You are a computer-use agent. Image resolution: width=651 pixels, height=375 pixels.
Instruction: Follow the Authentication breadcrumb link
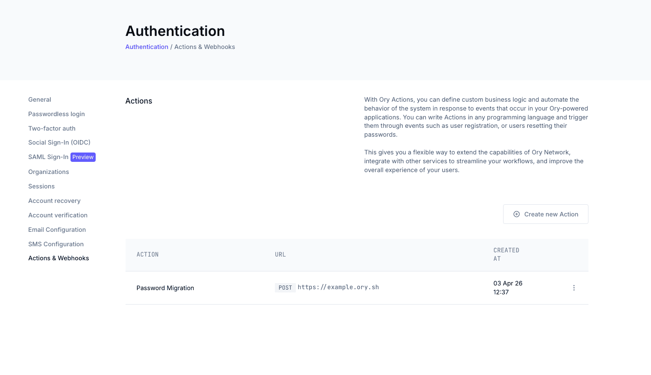pos(147,47)
